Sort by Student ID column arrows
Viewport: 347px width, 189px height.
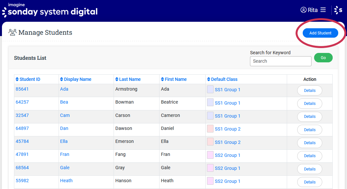tap(17, 79)
